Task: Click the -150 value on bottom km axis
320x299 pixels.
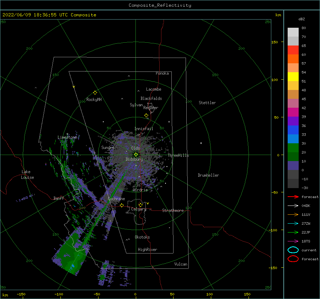Action: [x=21, y=294]
